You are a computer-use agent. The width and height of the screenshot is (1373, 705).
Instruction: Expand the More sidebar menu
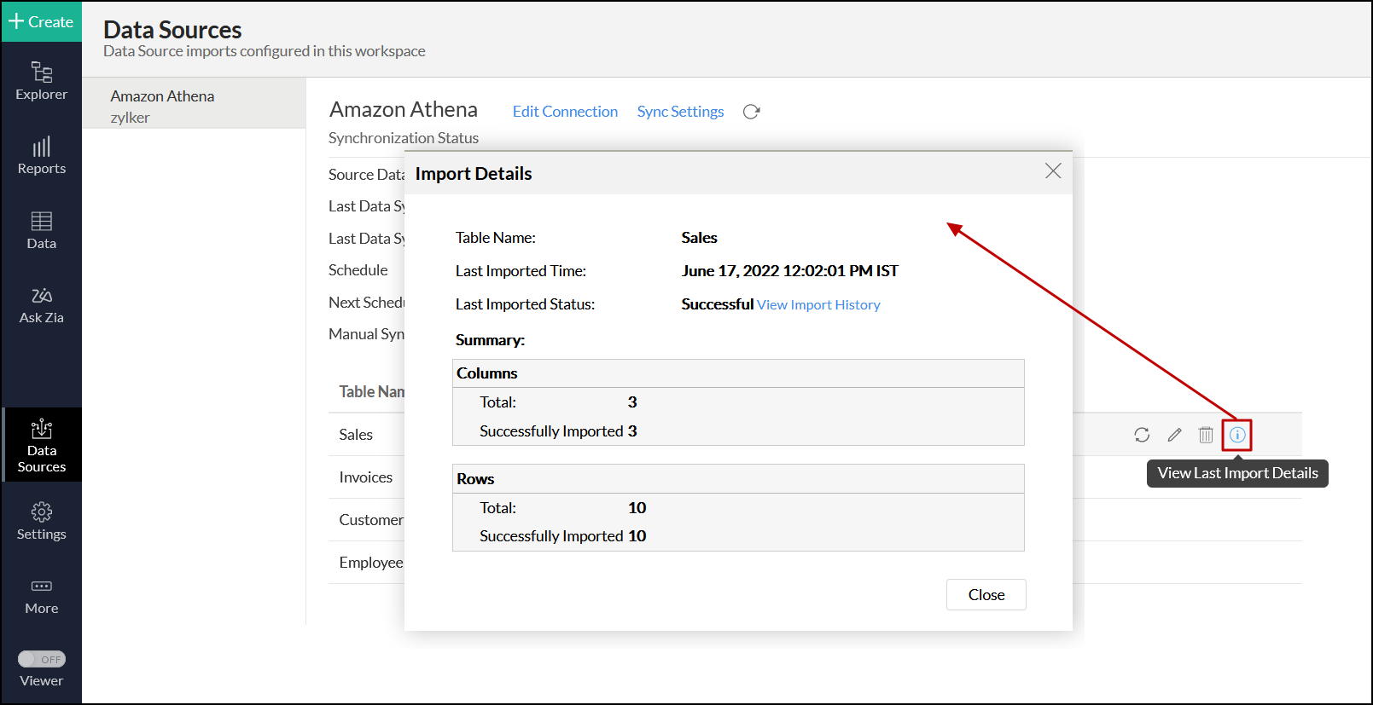pos(41,596)
